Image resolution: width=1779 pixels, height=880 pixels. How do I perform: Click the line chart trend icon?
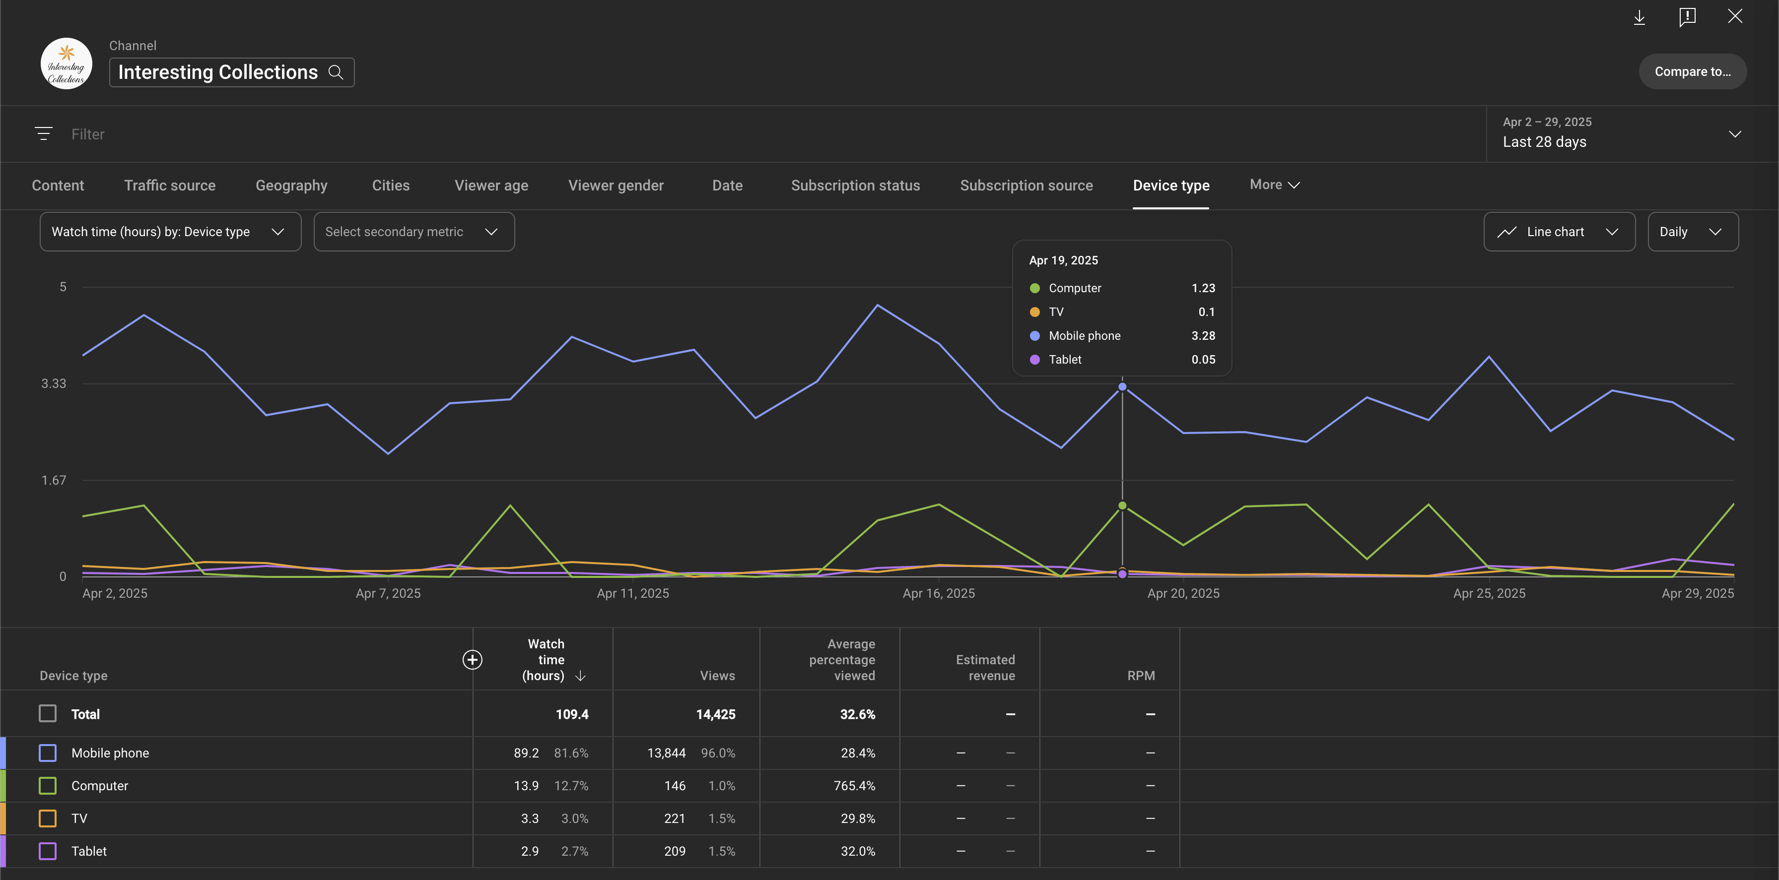[x=1507, y=232]
